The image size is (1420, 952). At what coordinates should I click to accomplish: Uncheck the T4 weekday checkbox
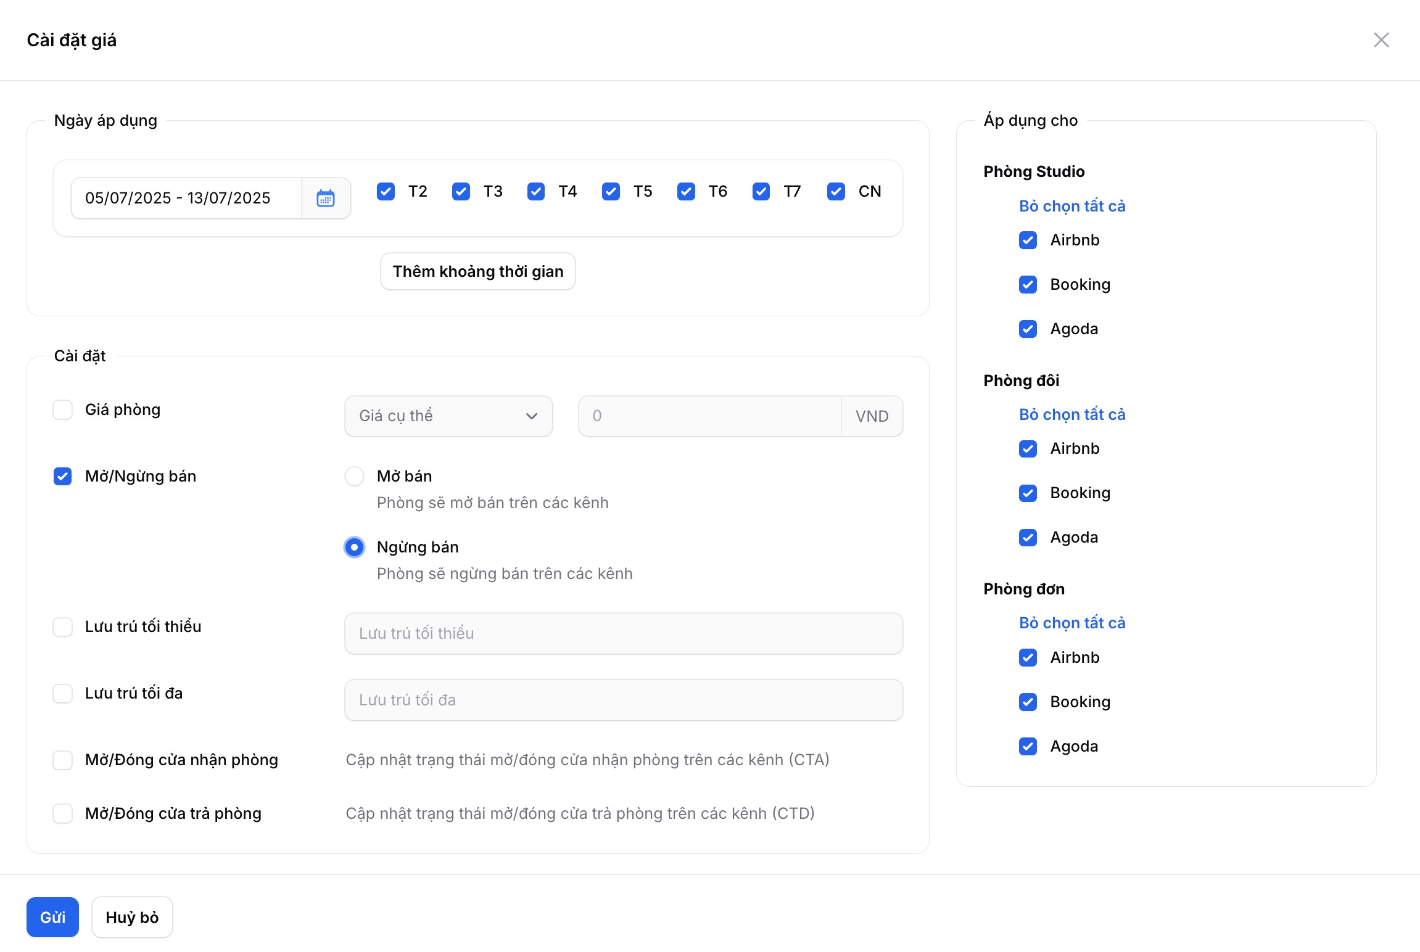click(536, 191)
